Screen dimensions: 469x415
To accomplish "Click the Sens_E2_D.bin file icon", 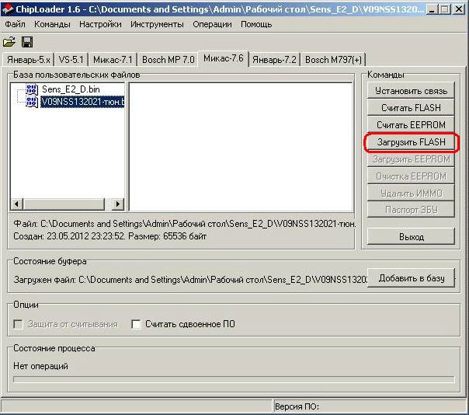I will pyautogui.click(x=32, y=90).
